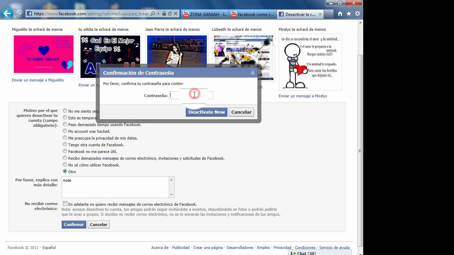Click Mirelys's cartoon heart thumbnail
Viewport: 454px width, 255px height.
(x=310, y=62)
